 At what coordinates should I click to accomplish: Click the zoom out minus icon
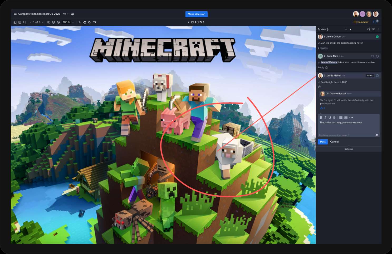[x=53, y=22]
